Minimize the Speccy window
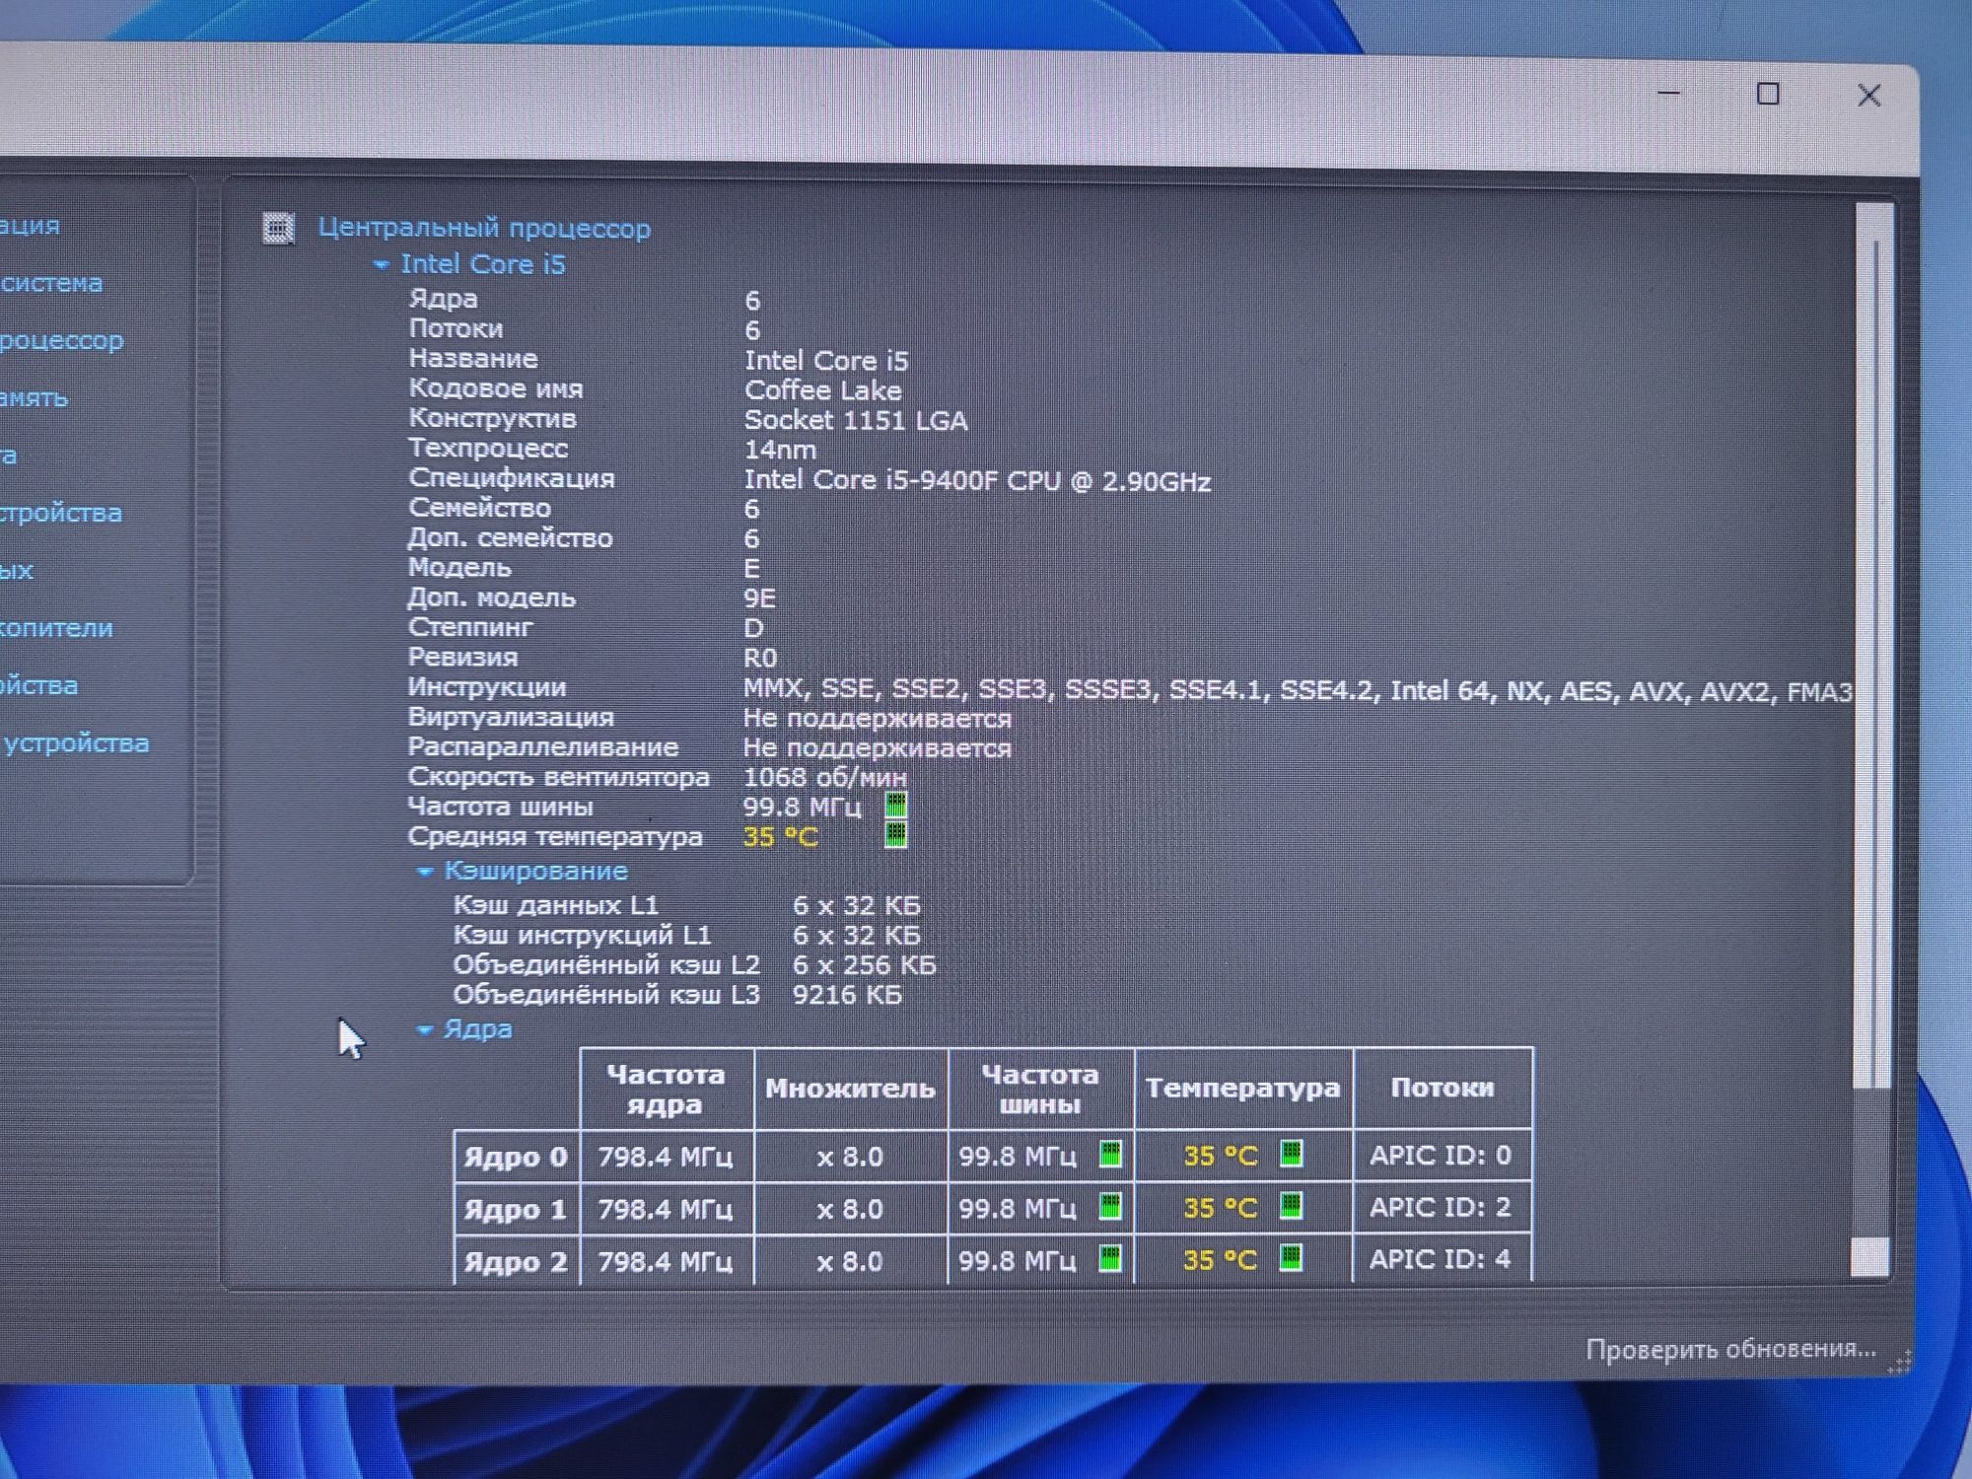The width and height of the screenshot is (1972, 1479). 1668,94
